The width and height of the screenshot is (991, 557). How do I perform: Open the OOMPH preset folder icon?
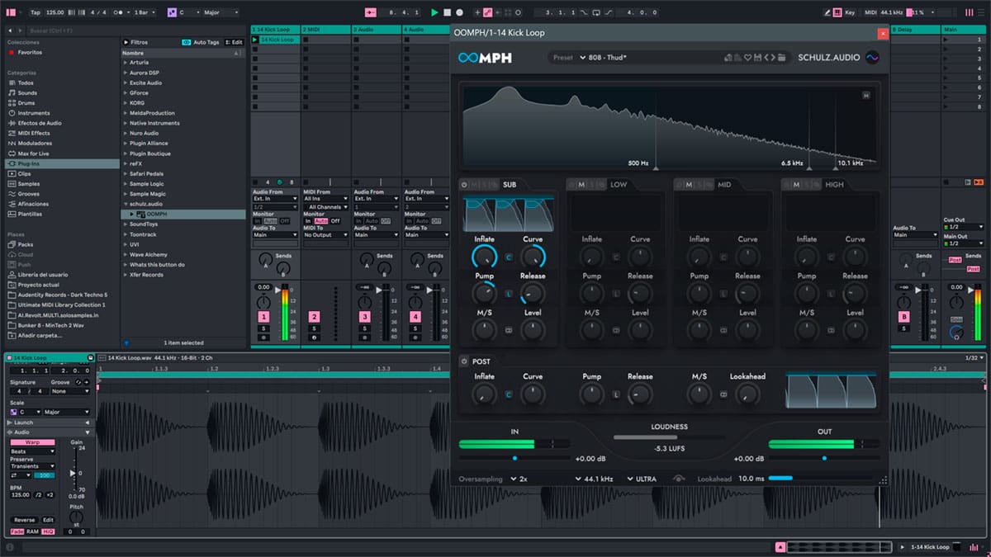tap(782, 58)
